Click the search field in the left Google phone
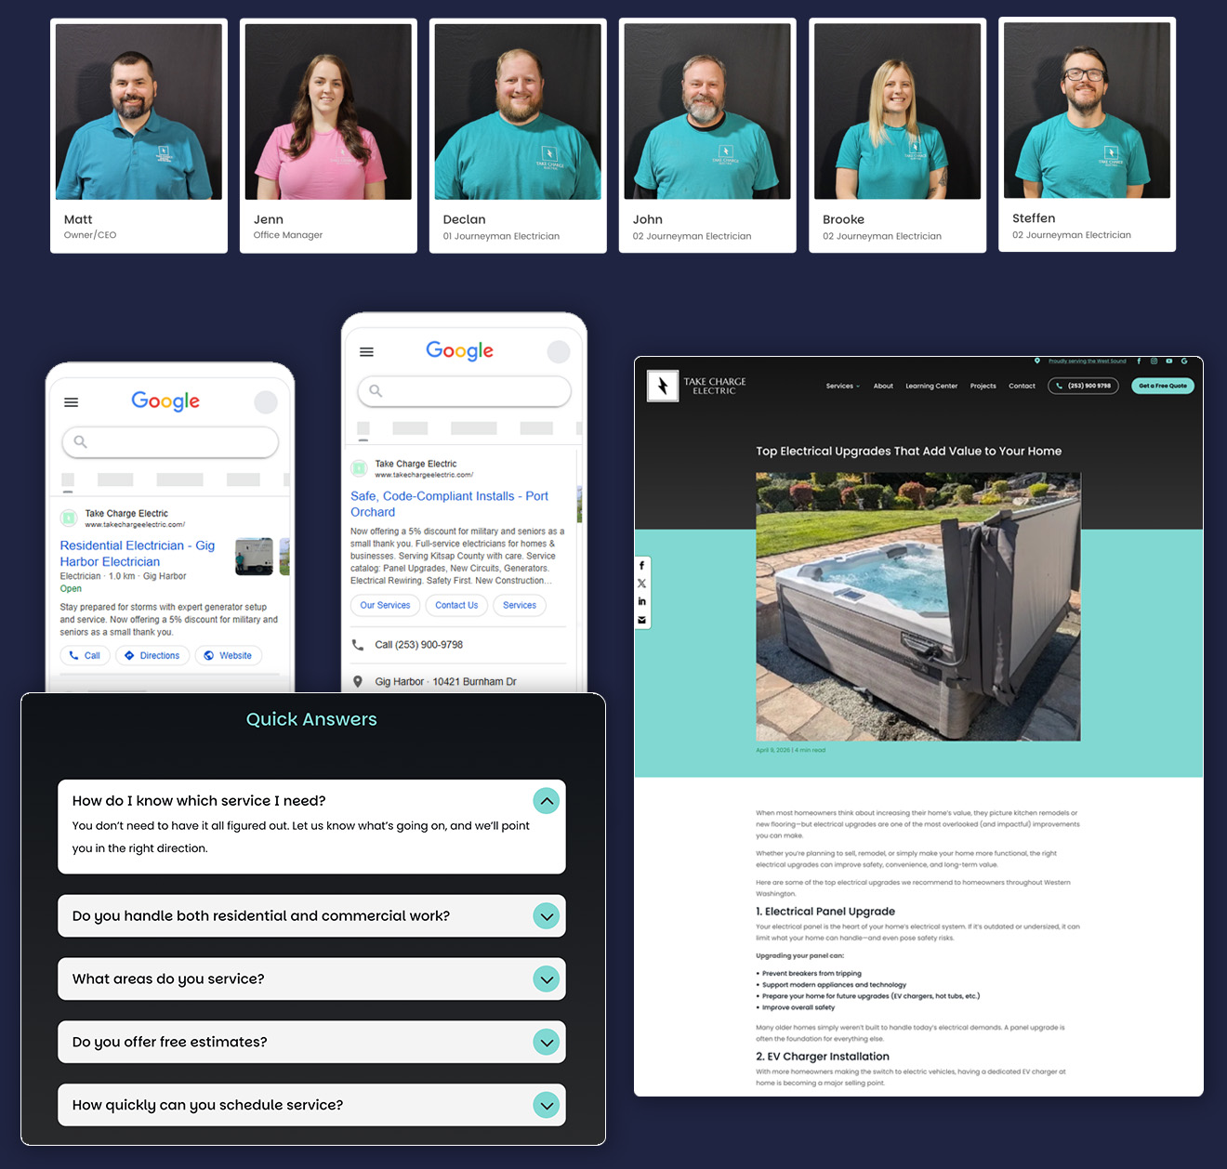 (170, 441)
